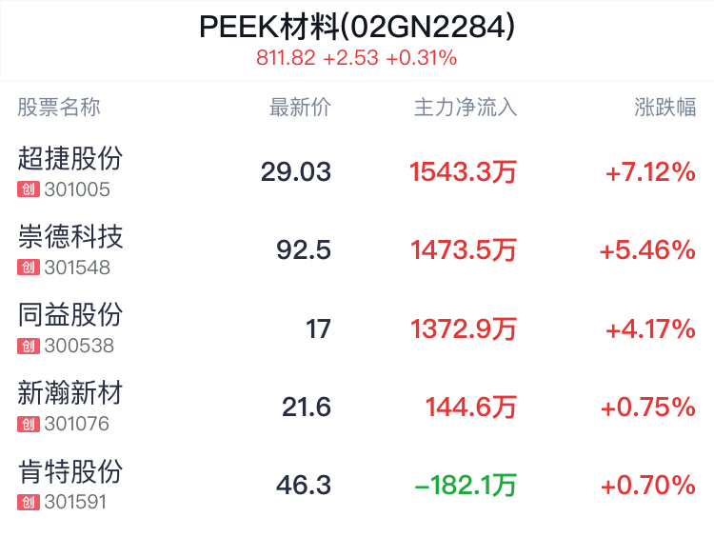Open stock 超捷股份

tap(70, 158)
